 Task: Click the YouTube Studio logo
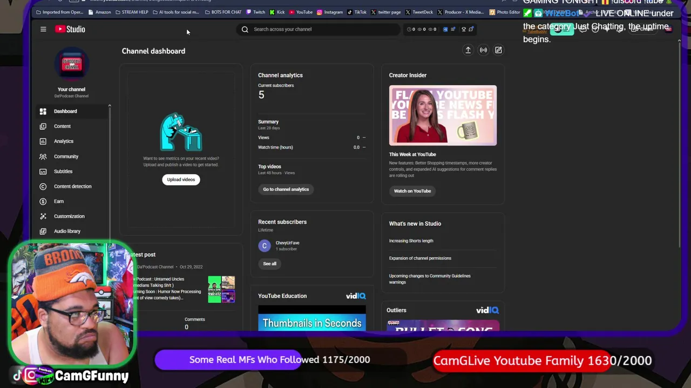(x=70, y=29)
